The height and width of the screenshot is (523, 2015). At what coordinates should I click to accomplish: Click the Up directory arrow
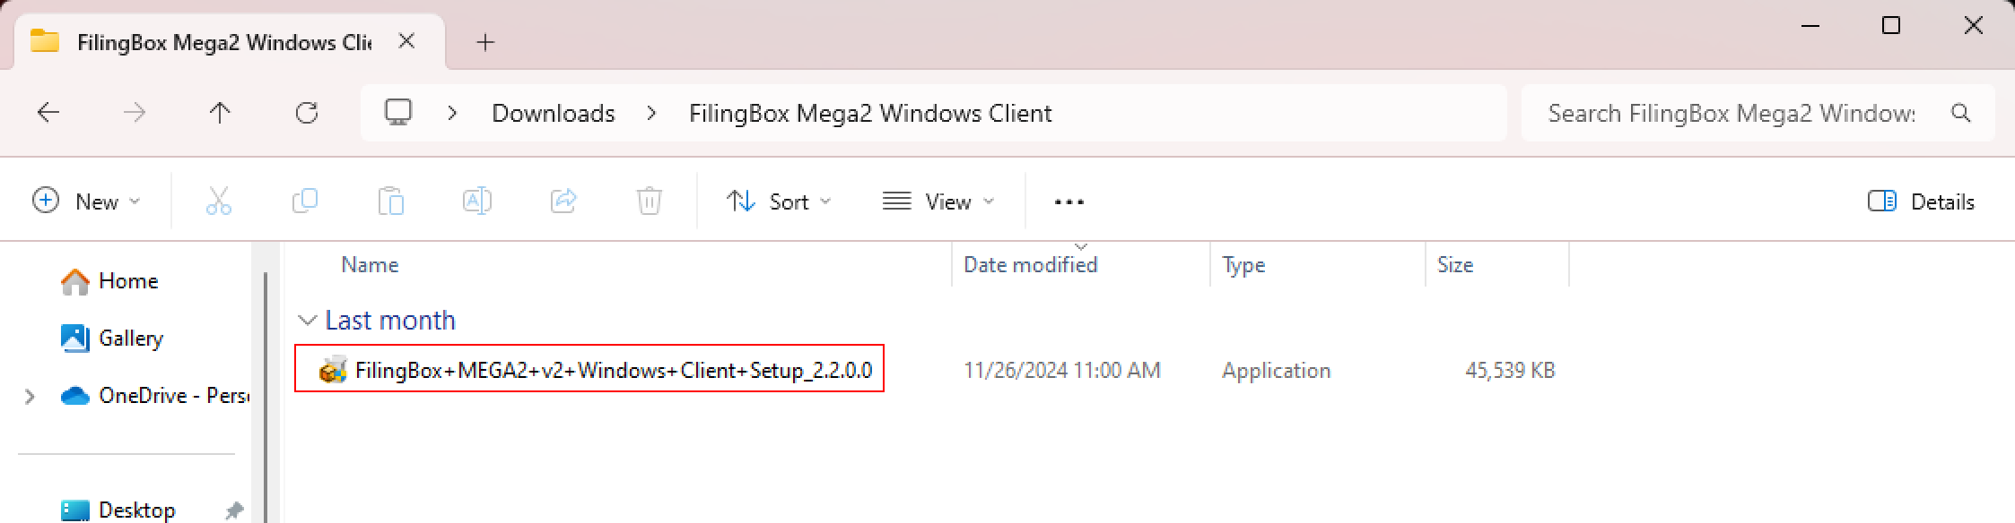220,113
